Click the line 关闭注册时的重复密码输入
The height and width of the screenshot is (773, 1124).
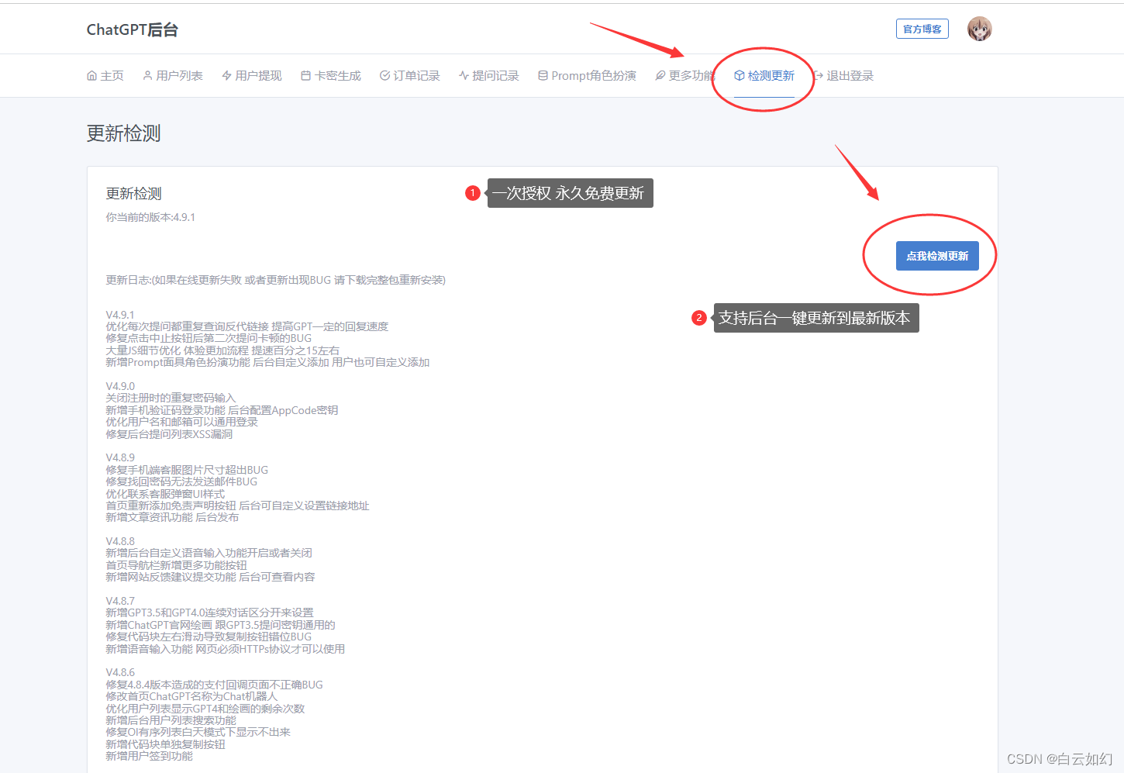[171, 398]
